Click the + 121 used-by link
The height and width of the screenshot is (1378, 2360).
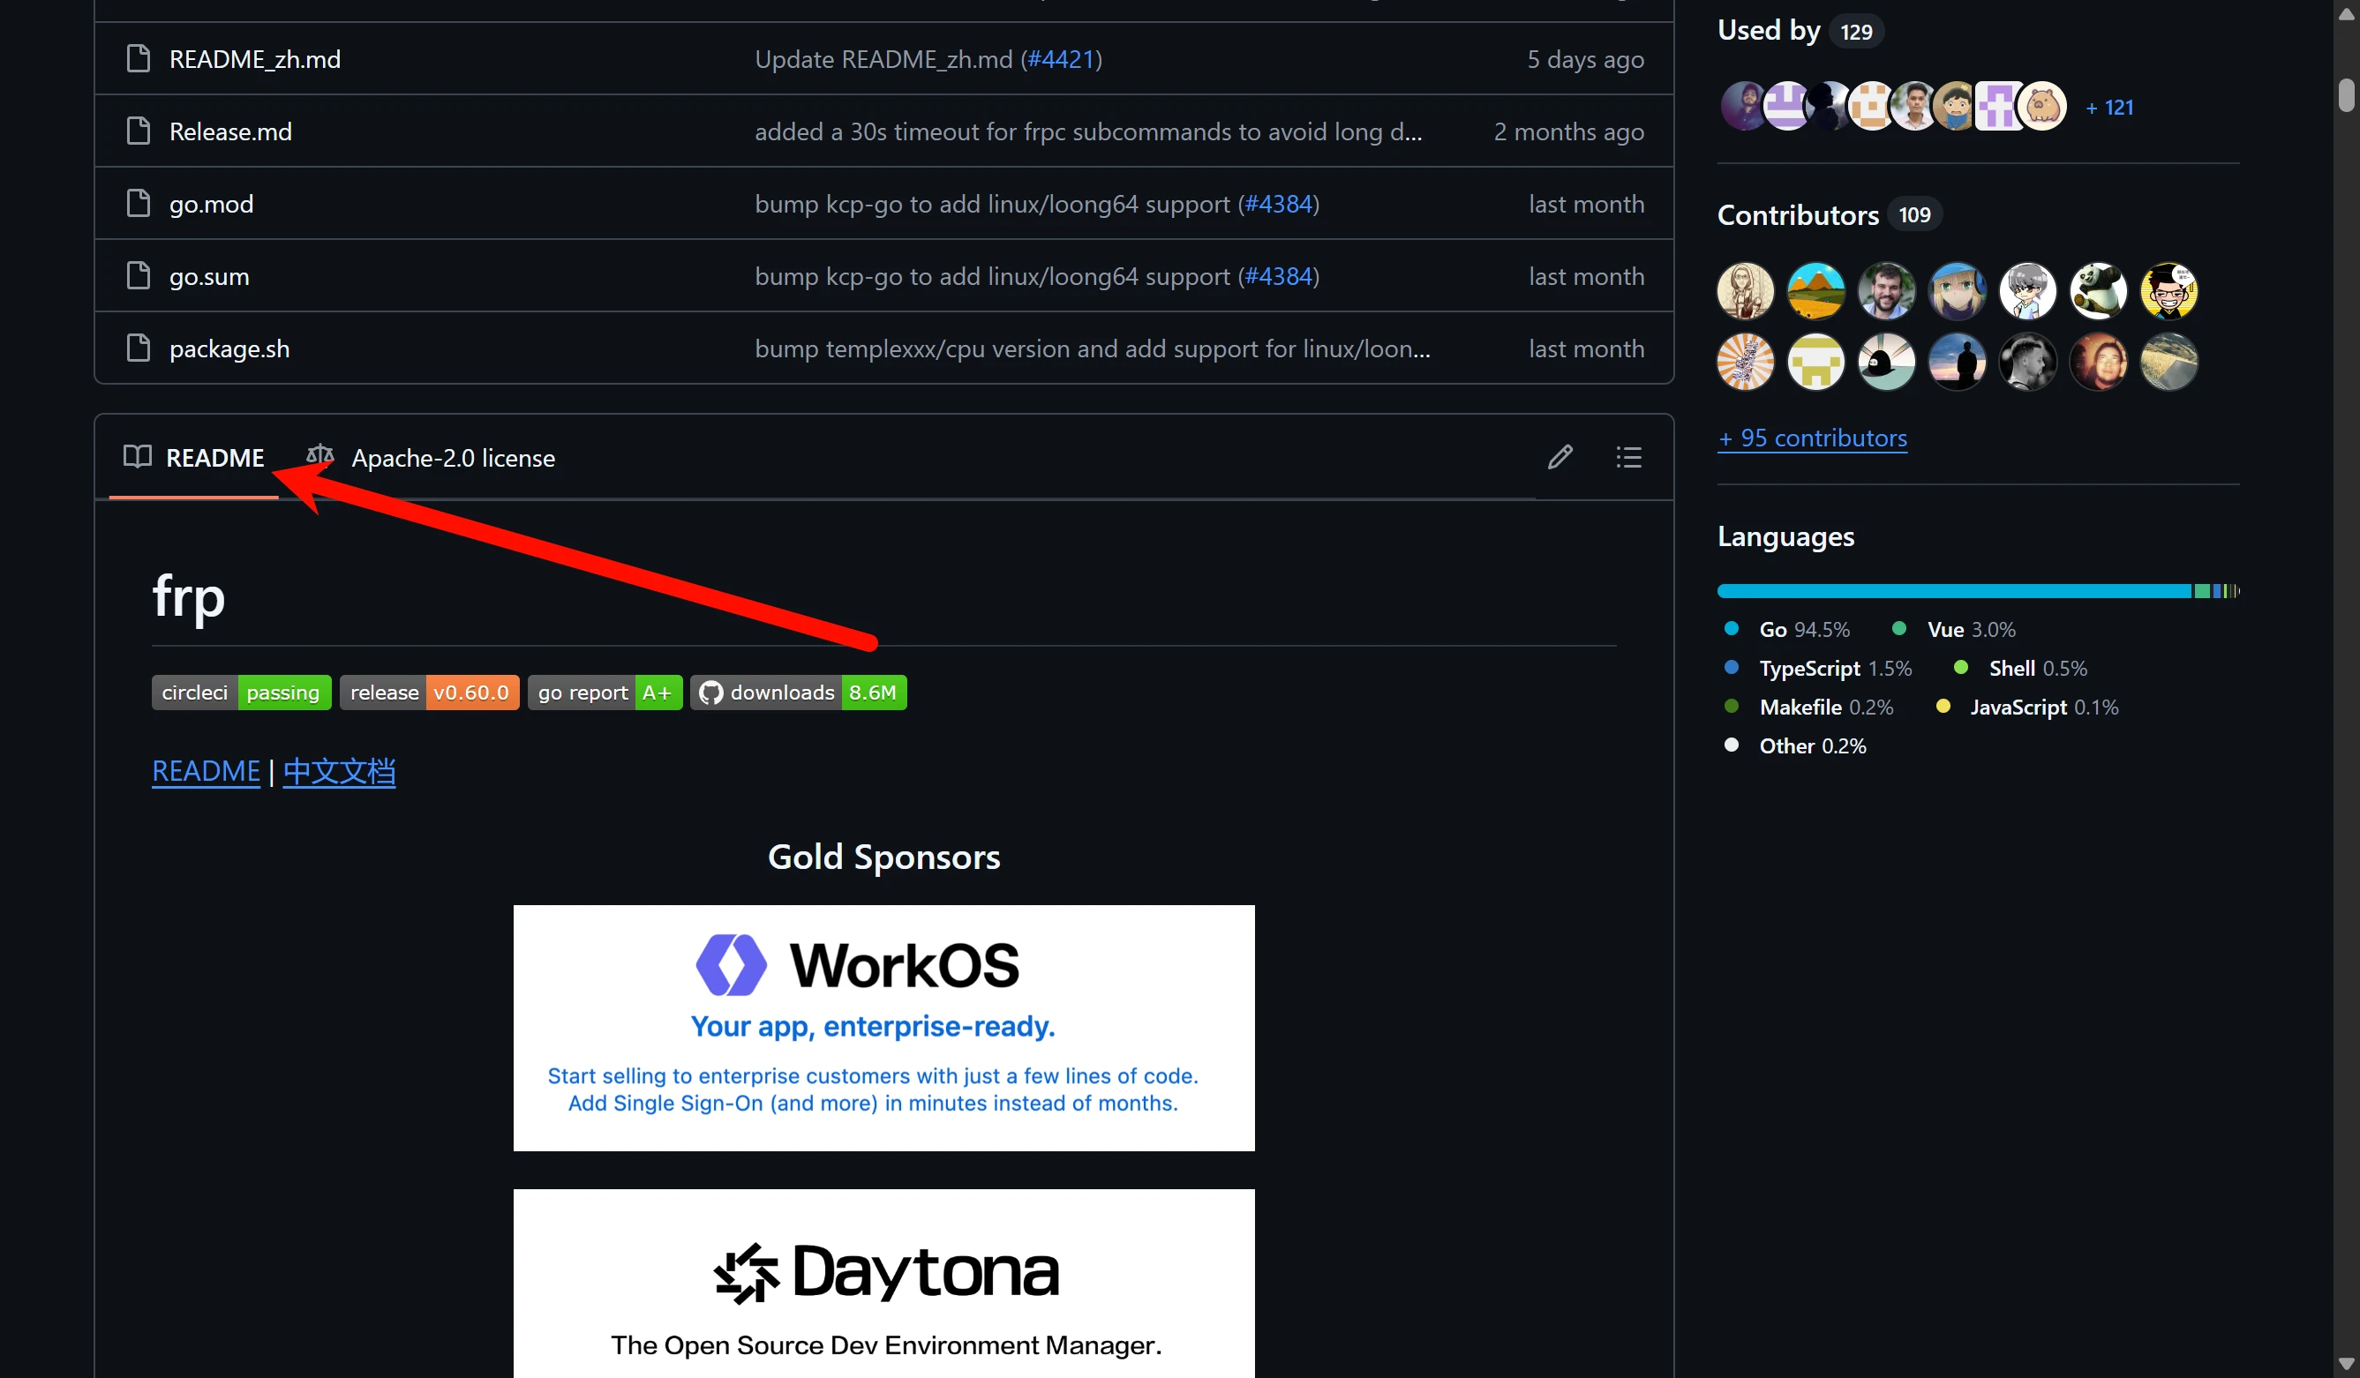(2109, 108)
